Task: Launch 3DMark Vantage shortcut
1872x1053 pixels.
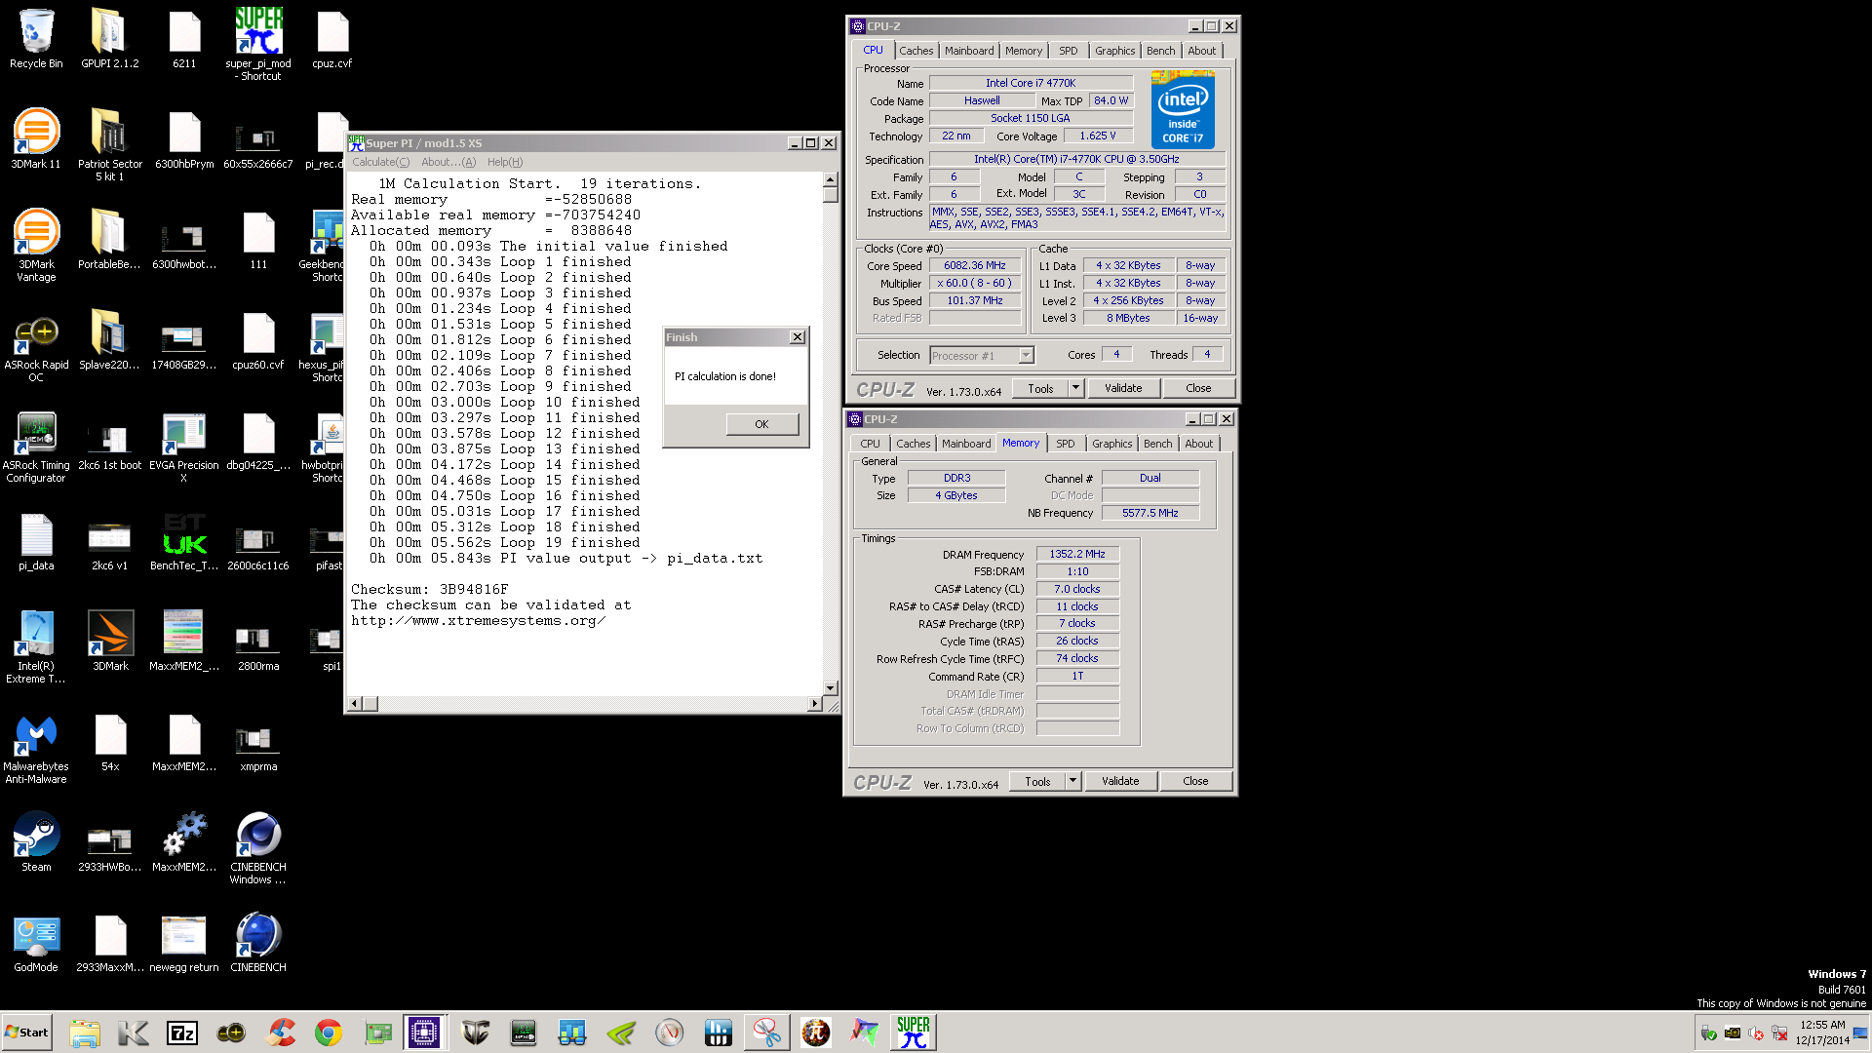Action: [x=36, y=245]
